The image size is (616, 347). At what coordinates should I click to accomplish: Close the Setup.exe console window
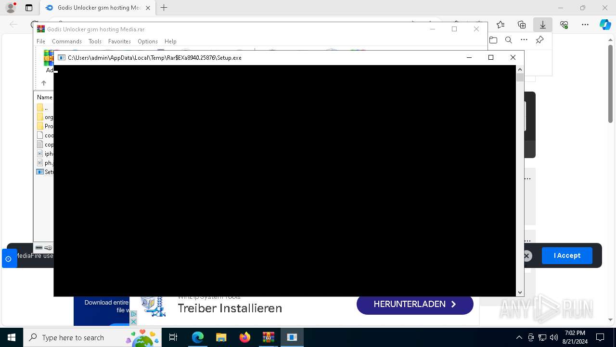(513, 57)
